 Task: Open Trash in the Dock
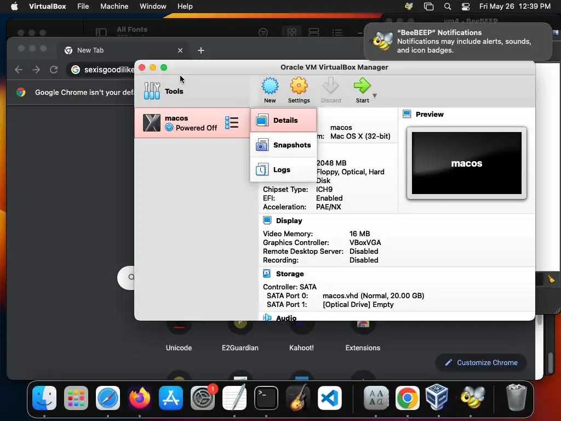(517, 398)
